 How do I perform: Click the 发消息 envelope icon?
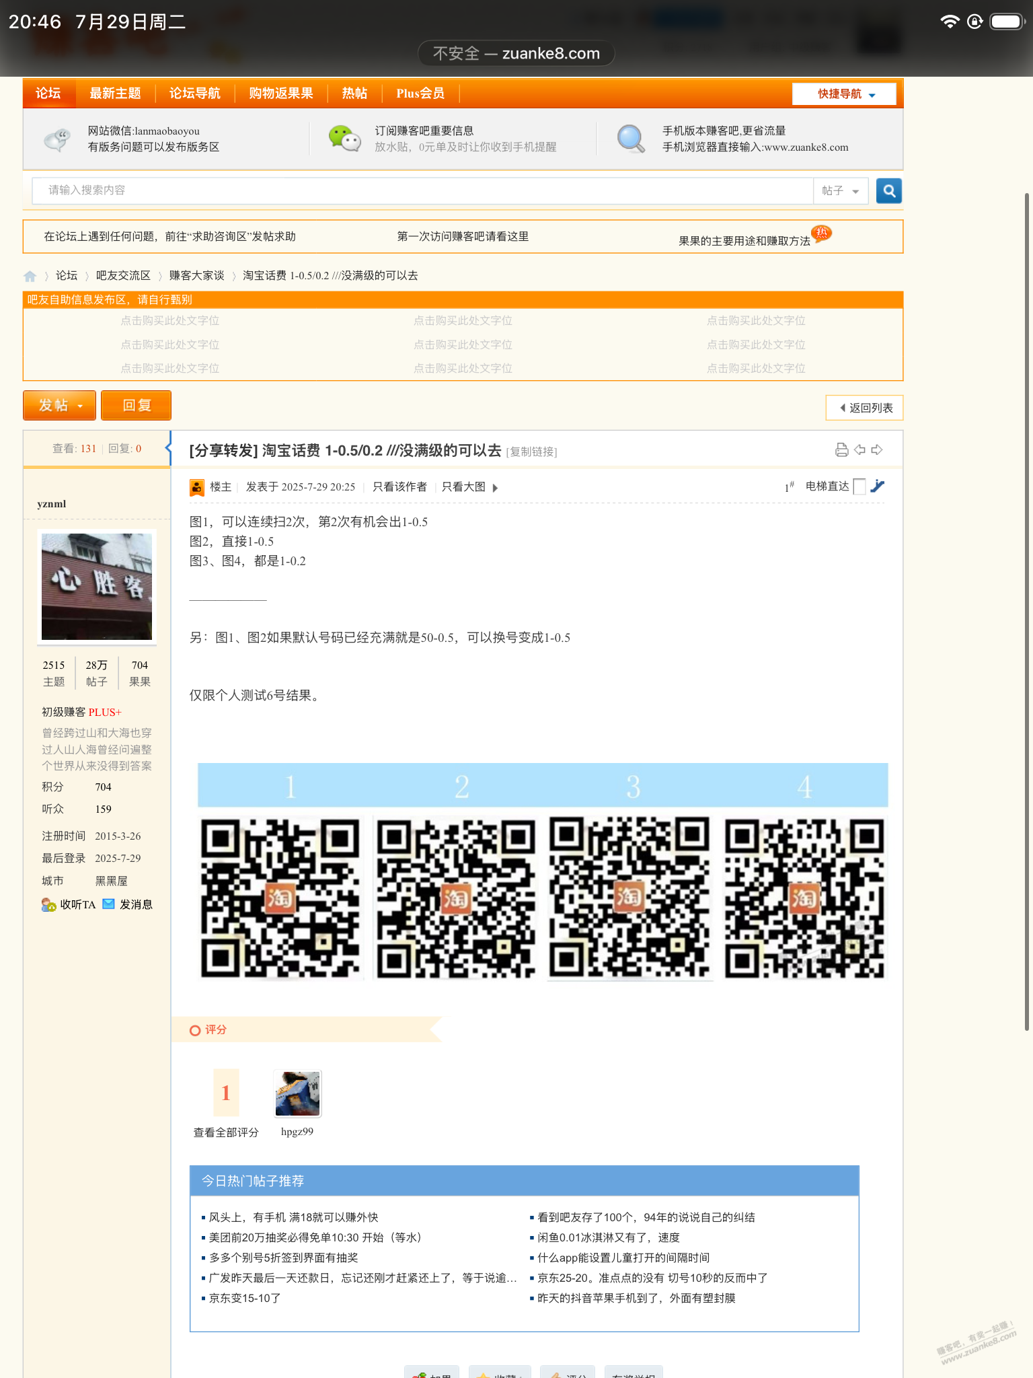108,904
